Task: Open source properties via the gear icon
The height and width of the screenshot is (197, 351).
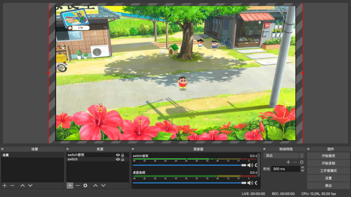Action: (x=85, y=185)
